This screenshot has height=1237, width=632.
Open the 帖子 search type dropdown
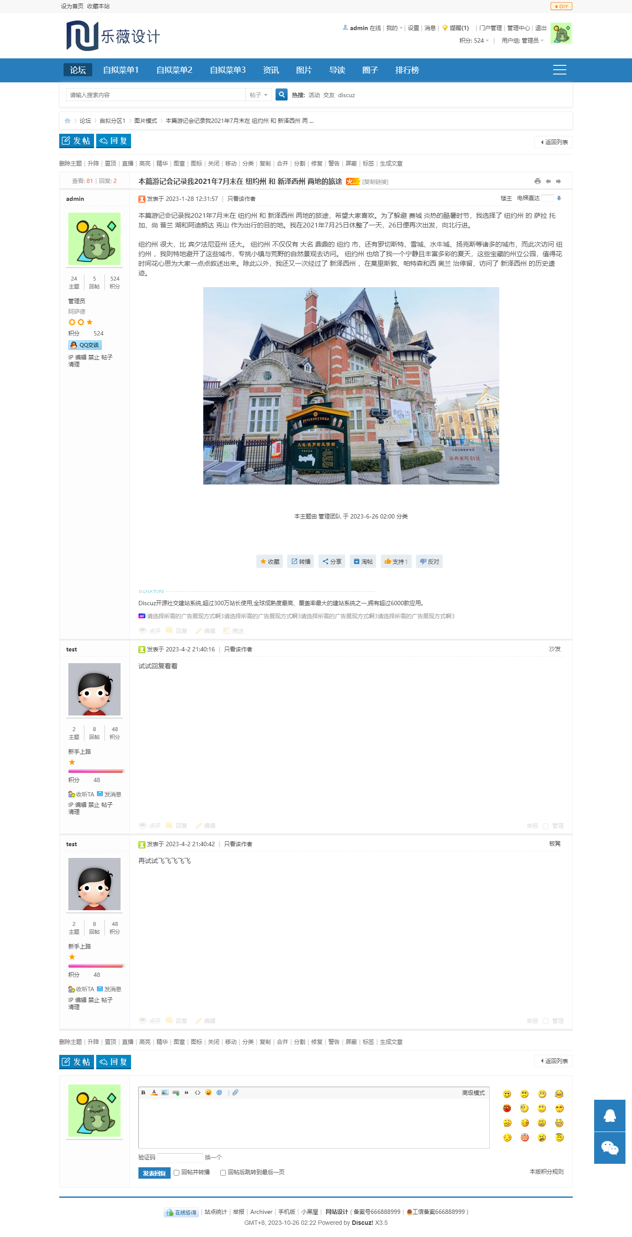click(259, 95)
